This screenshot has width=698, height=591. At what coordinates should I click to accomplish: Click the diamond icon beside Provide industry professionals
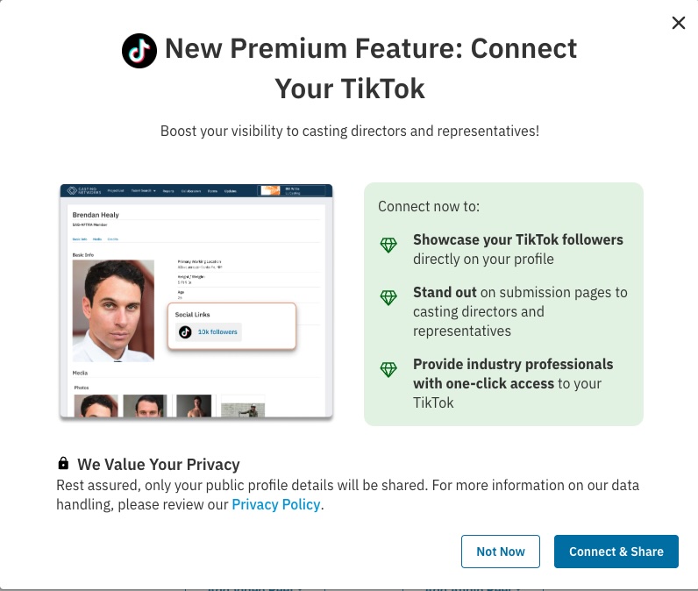(388, 369)
